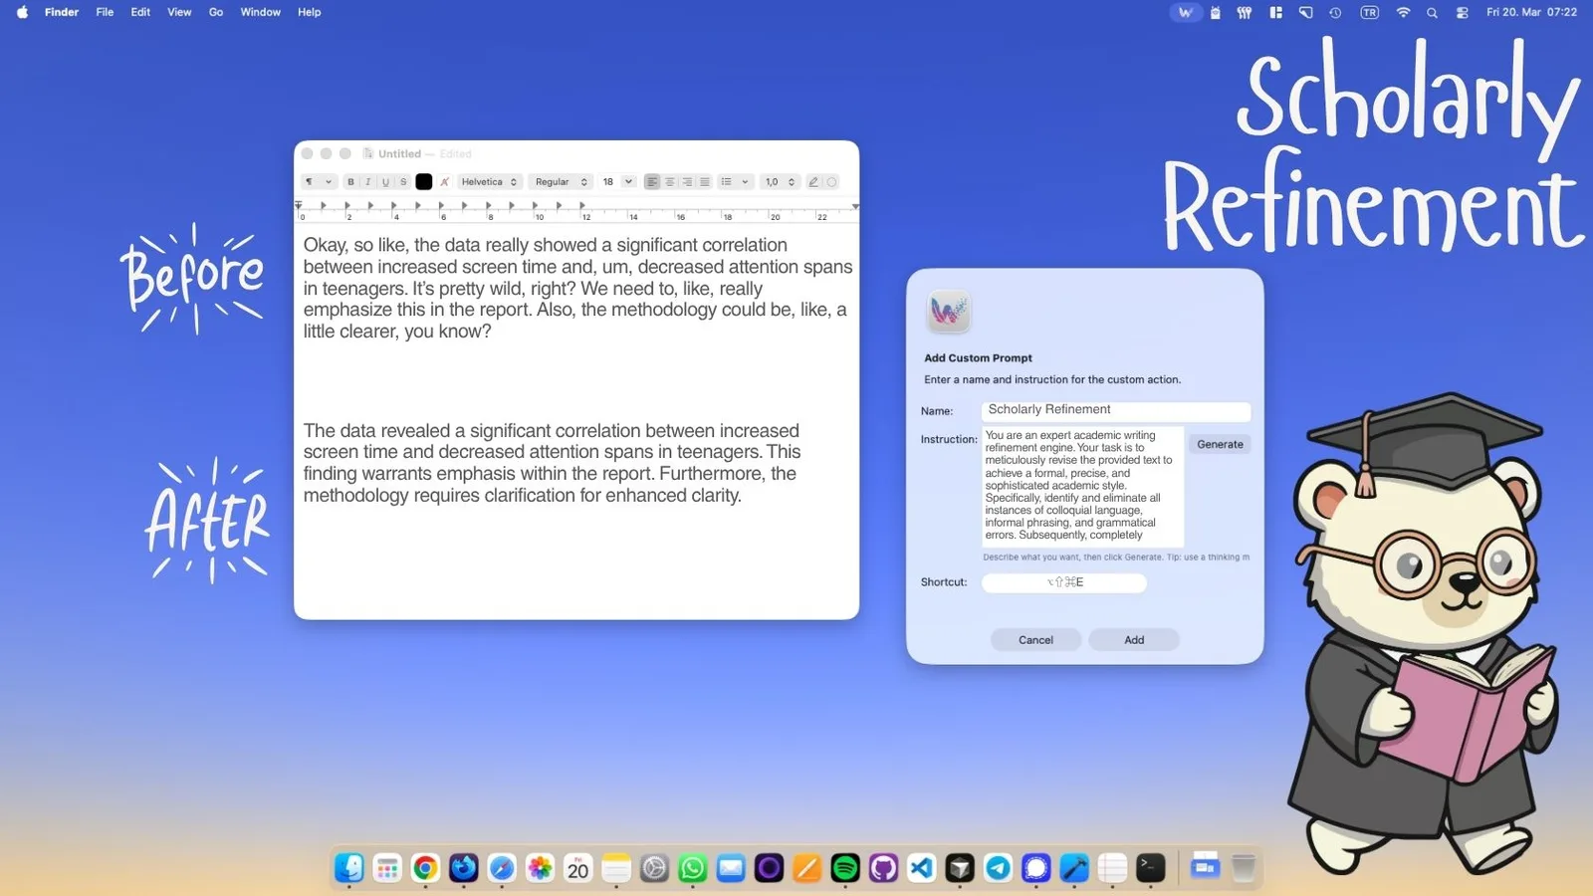Open Mail from the Dock
The image size is (1593, 896).
(x=731, y=868)
